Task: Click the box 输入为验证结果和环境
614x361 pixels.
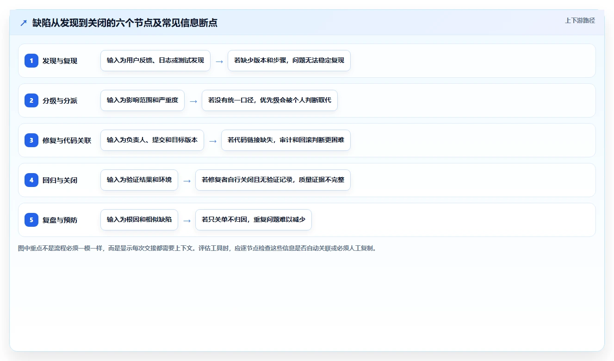Action: click(139, 180)
